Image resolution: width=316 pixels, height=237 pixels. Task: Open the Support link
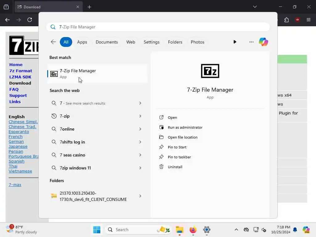click(18, 96)
